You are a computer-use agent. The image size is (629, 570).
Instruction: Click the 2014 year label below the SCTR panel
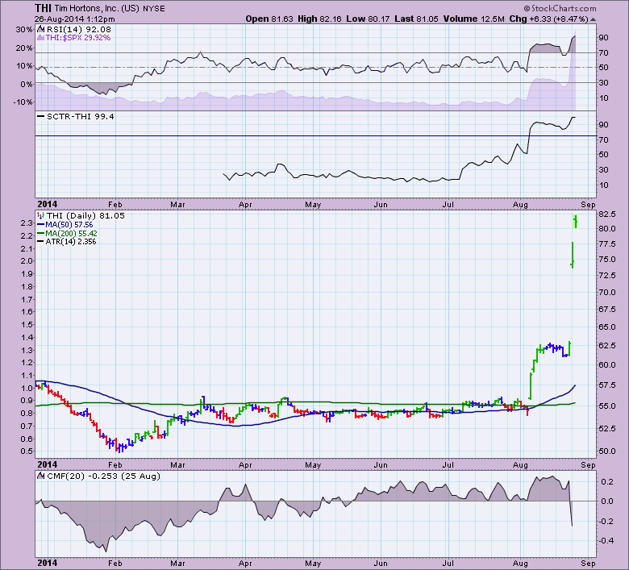click(x=48, y=204)
